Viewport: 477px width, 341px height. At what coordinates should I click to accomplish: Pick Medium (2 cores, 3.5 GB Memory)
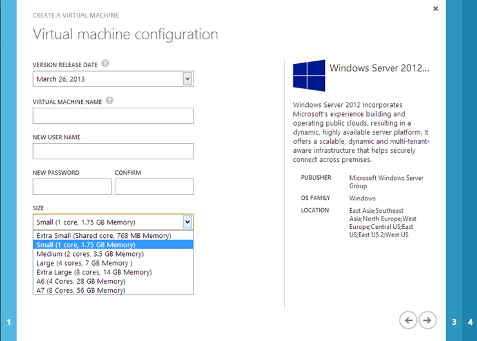click(x=113, y=254)
